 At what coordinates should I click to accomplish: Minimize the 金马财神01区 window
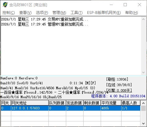pyautogui.click(x=111, y=5)
